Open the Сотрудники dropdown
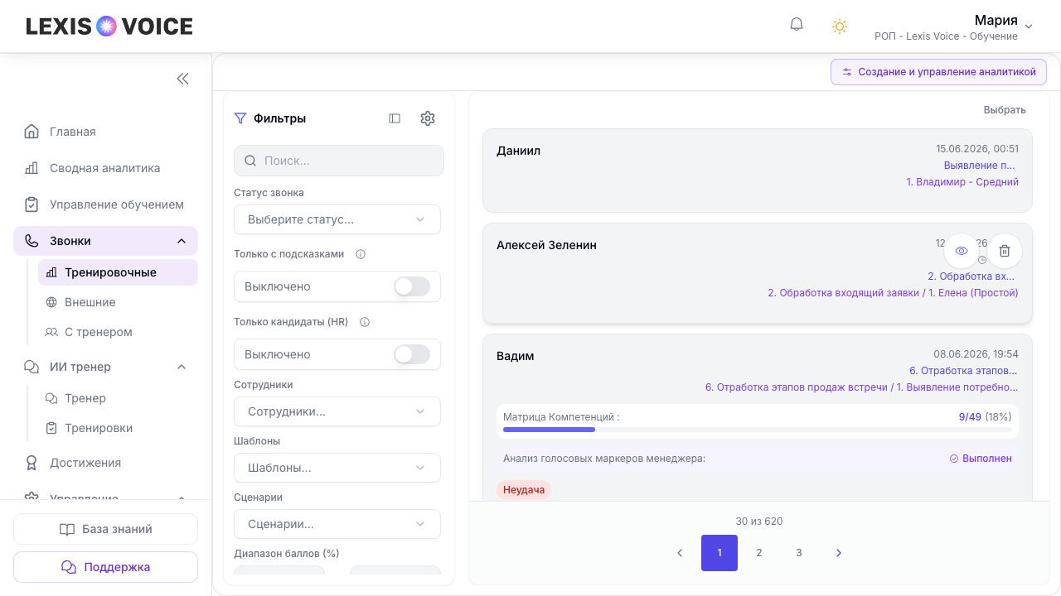The height and width of the screenshot is (596, 1061). [337, 411]
